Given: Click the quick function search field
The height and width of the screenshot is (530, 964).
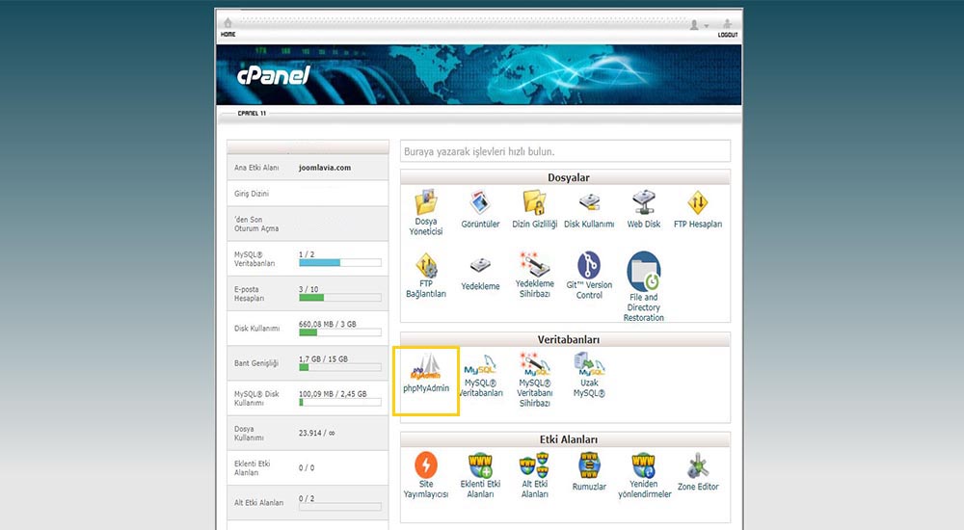Looking at the screenshot, I should pos(565,151).
